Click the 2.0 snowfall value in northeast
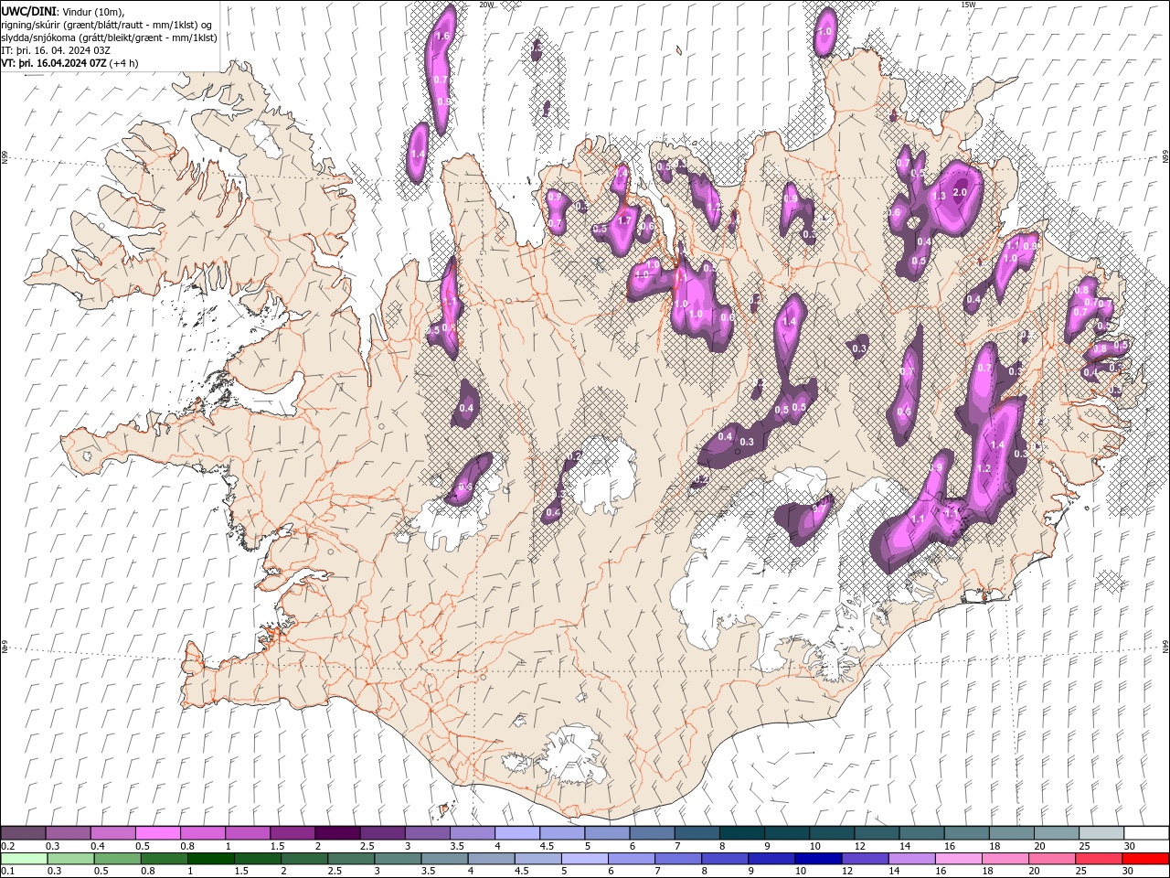The width and height of the screenshot is (1170, 878). coord(960,192)
